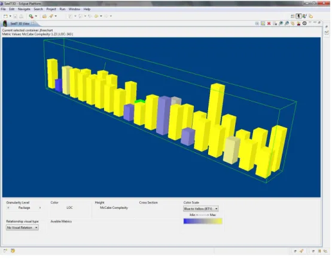This screenshot has height=259, width=332.
Task: Open the Search menu
Action: (38, 9)
